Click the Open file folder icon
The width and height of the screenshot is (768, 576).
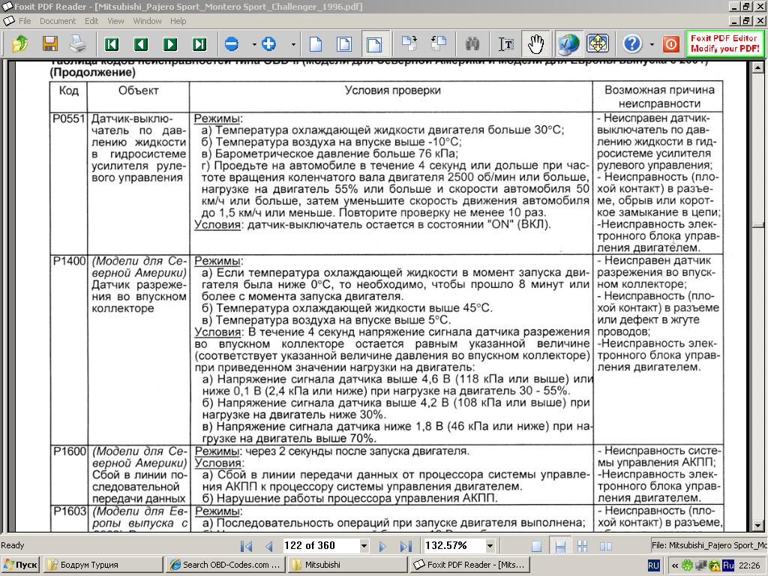point(20,44)
